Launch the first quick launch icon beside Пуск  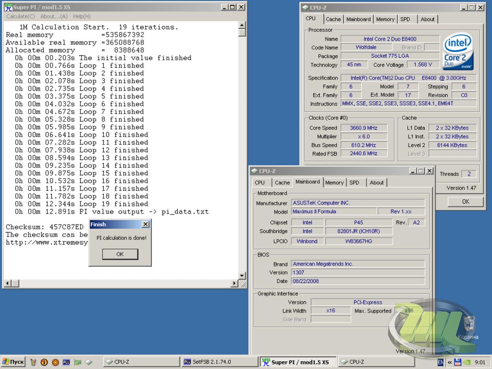click(33, 362)
